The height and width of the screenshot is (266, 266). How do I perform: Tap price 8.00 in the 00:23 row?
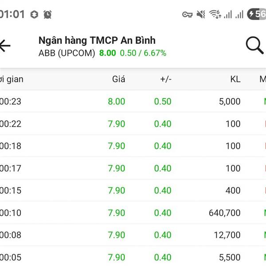117,102
